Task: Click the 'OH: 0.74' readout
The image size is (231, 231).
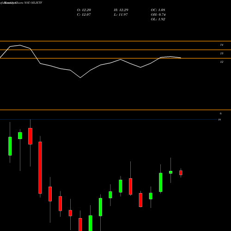Action: pyautogui.click(x=158, y=15)
